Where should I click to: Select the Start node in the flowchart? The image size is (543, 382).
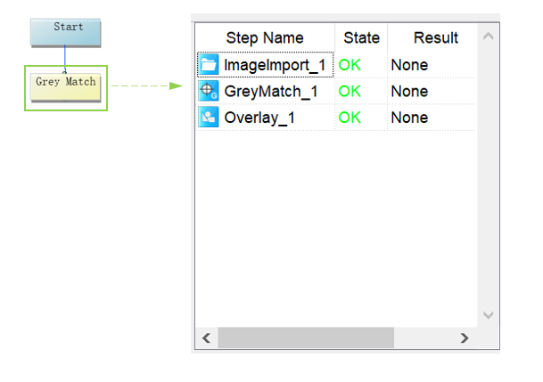tap(65, 31)
